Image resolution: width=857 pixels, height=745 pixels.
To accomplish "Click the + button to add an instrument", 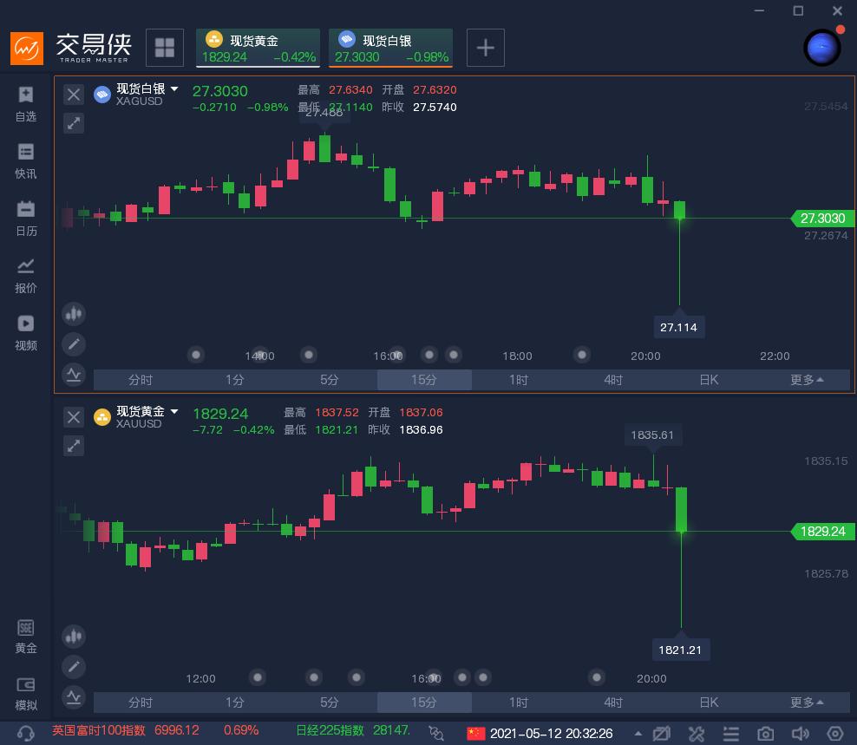I will [486, 48].
